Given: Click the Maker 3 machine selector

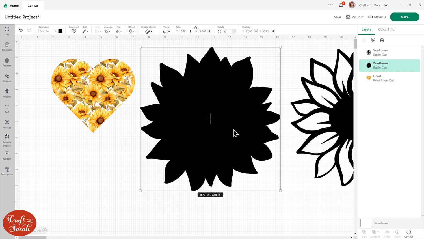Looking at the screenshot, I should (377, 17).
